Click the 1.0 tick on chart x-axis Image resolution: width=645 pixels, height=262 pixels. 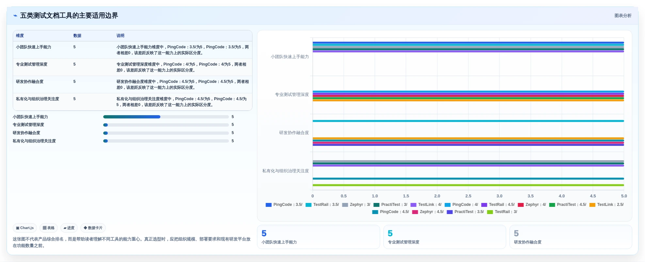[375, 196]
